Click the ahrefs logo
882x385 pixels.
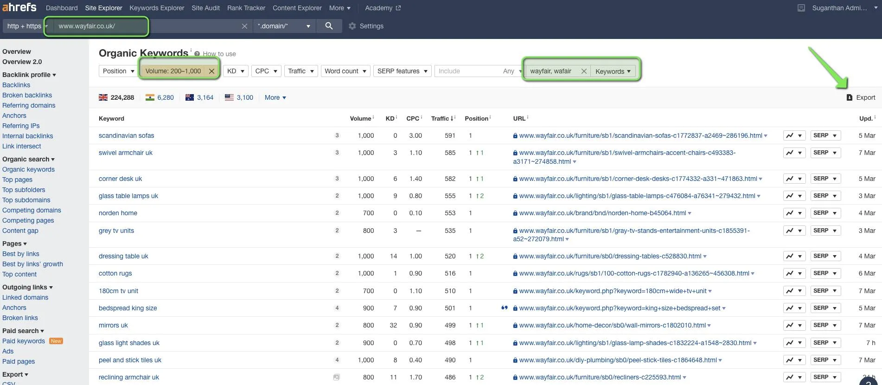19,7
